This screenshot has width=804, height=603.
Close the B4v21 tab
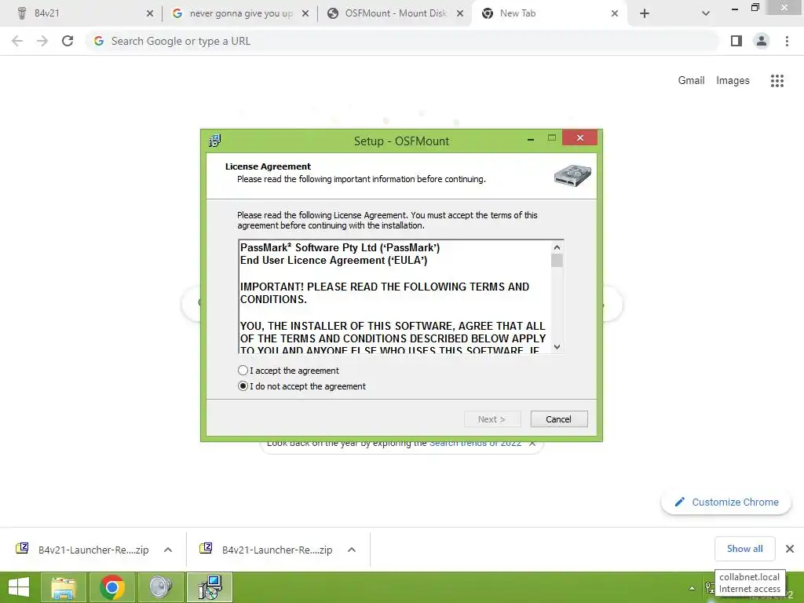[150, 13]
